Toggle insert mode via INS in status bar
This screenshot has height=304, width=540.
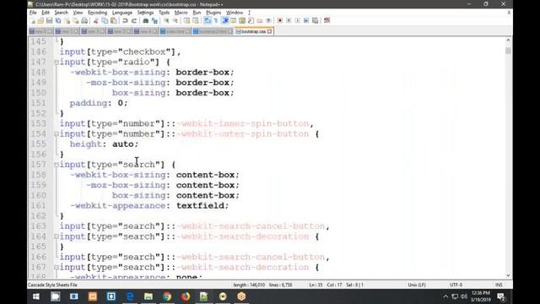(x=499, y=285)
